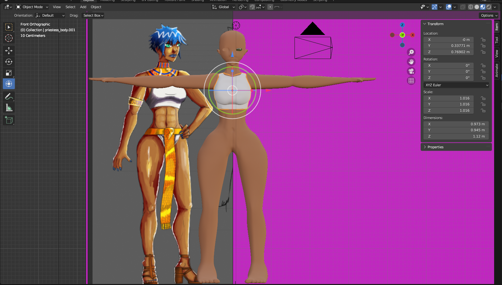
Task: Toggle lock on Location X
Action: coord(483,40)
